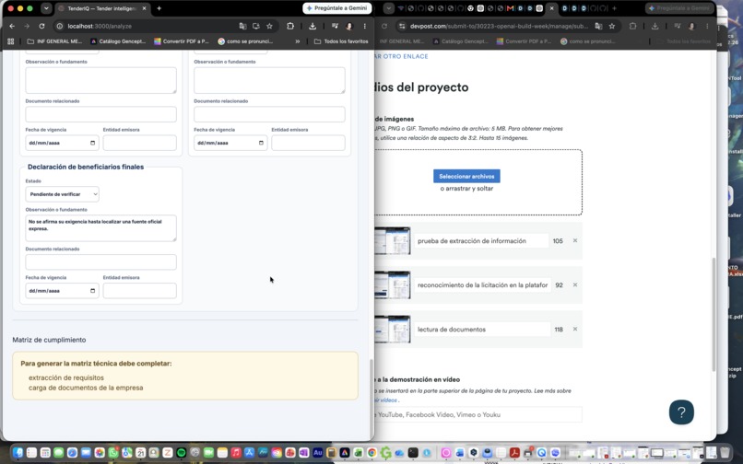Bookmark the Devpost page with the star
743x464 pixels.
[612, 26]
